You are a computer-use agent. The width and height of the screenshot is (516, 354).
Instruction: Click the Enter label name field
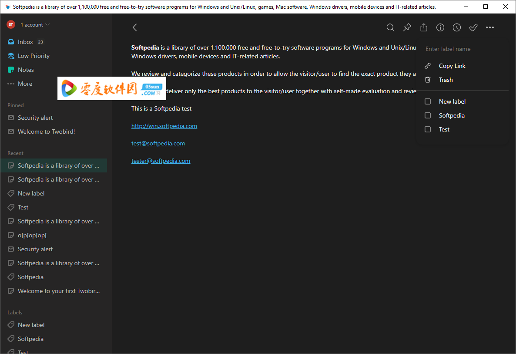tap(461, 49)
